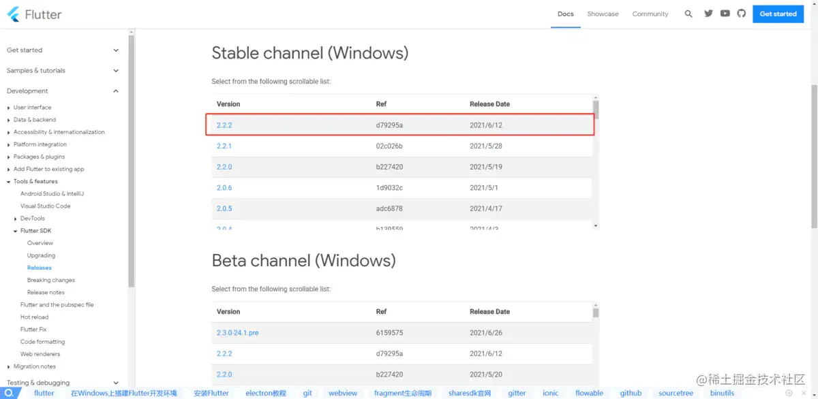Image resolution: width=818 pixels, height=399 pixels.
Task: Download stable version 2.2.1
Action: click(224, 146)
